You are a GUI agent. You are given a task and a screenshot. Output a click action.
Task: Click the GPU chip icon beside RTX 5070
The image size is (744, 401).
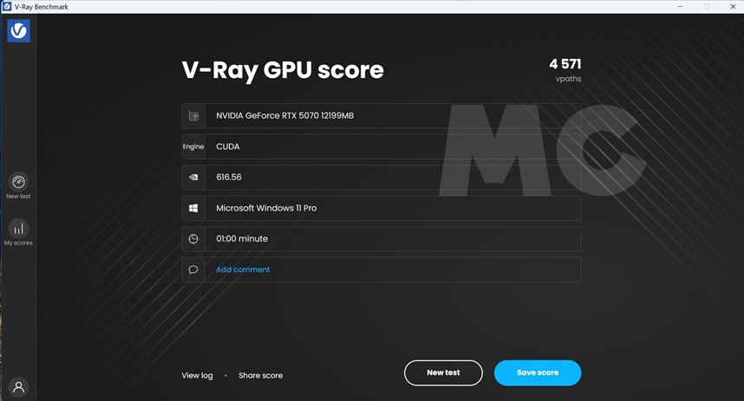[x=193, y=116]
